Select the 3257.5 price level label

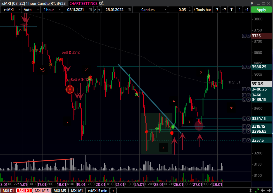point(262,140)
